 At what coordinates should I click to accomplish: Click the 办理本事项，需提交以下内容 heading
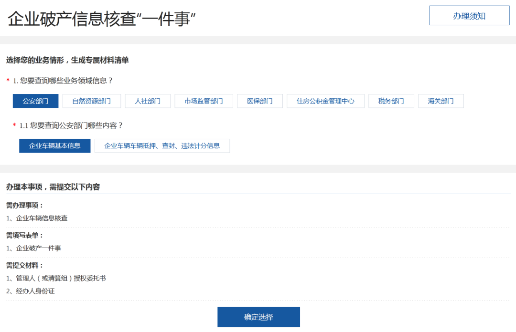53,187
